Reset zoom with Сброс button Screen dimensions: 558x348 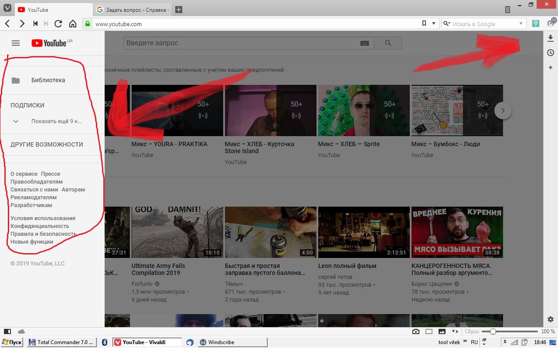tap(472, 331)
